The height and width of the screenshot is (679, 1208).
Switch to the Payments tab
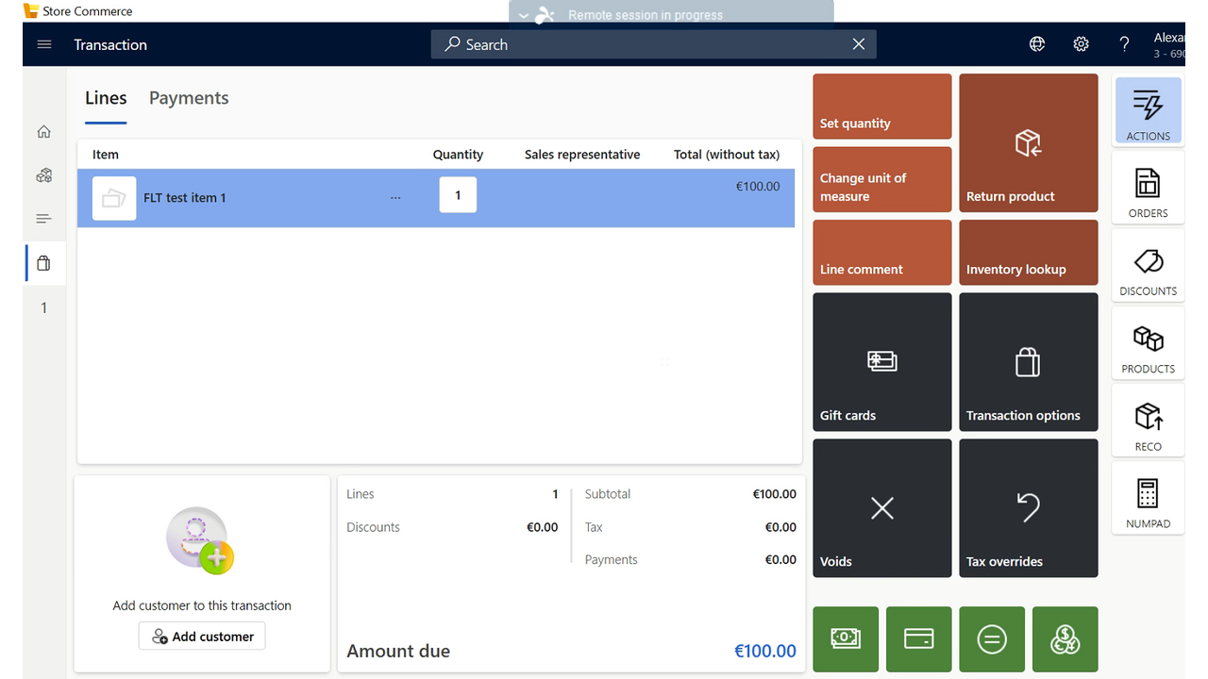[189, 98]
